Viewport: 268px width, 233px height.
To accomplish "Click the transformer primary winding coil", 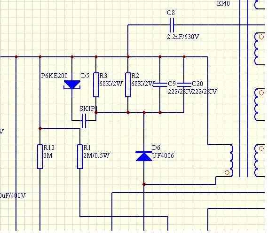I will pos(231,161).
